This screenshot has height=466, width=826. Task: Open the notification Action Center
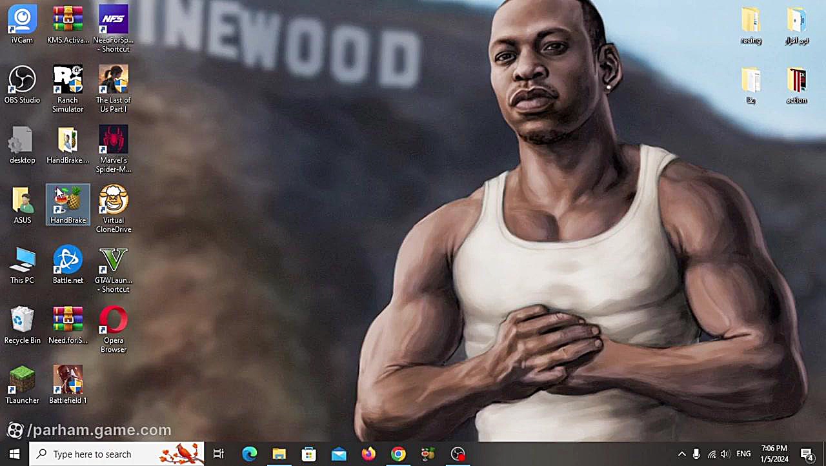[x=807, y=454]
